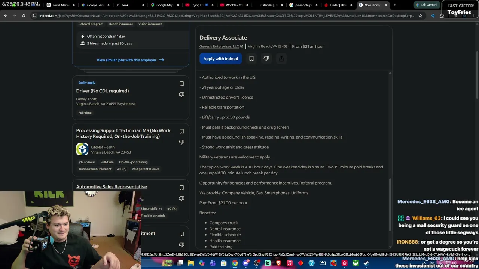Click the job description panel scrollbar
Image resolution: width=479 pixels, height=269 pixels.
click(390, 205)
